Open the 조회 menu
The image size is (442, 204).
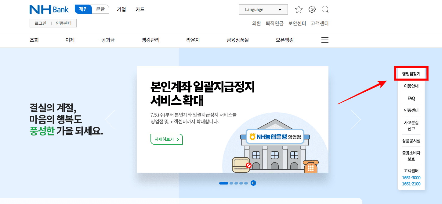[x=34, y=40]
